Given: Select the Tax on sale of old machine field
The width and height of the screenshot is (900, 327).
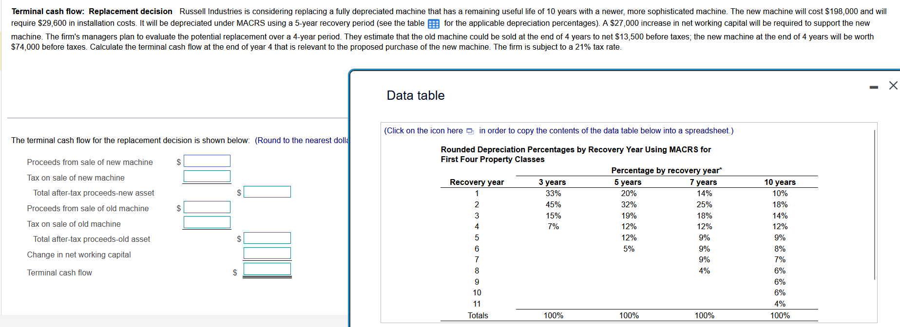Looking at the screenshot, I should click(x=207, y=222).
